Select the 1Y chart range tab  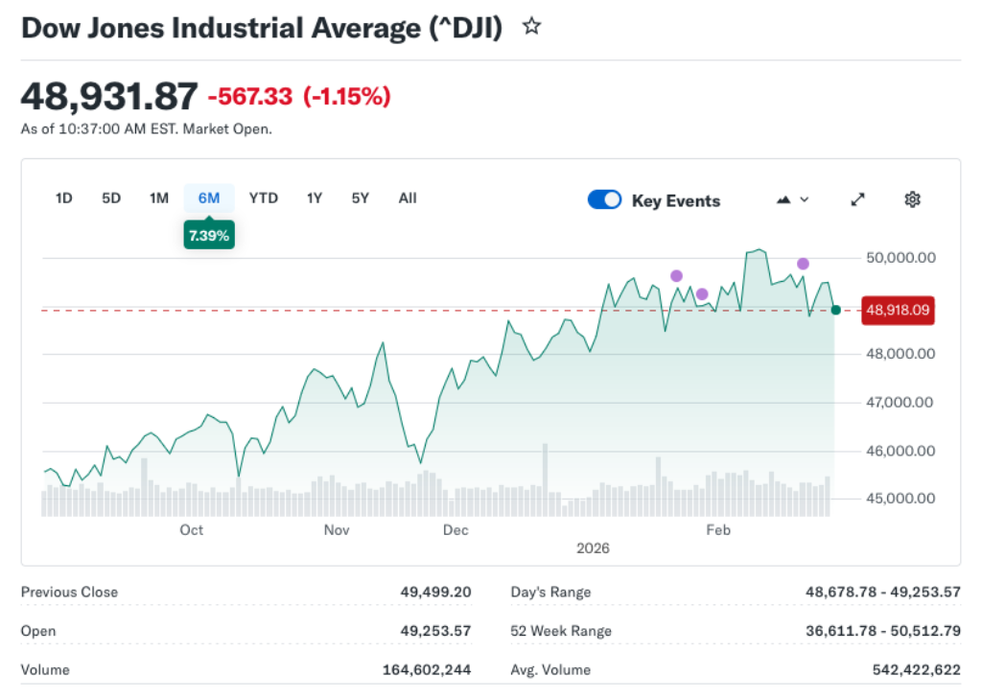(314, 198)
